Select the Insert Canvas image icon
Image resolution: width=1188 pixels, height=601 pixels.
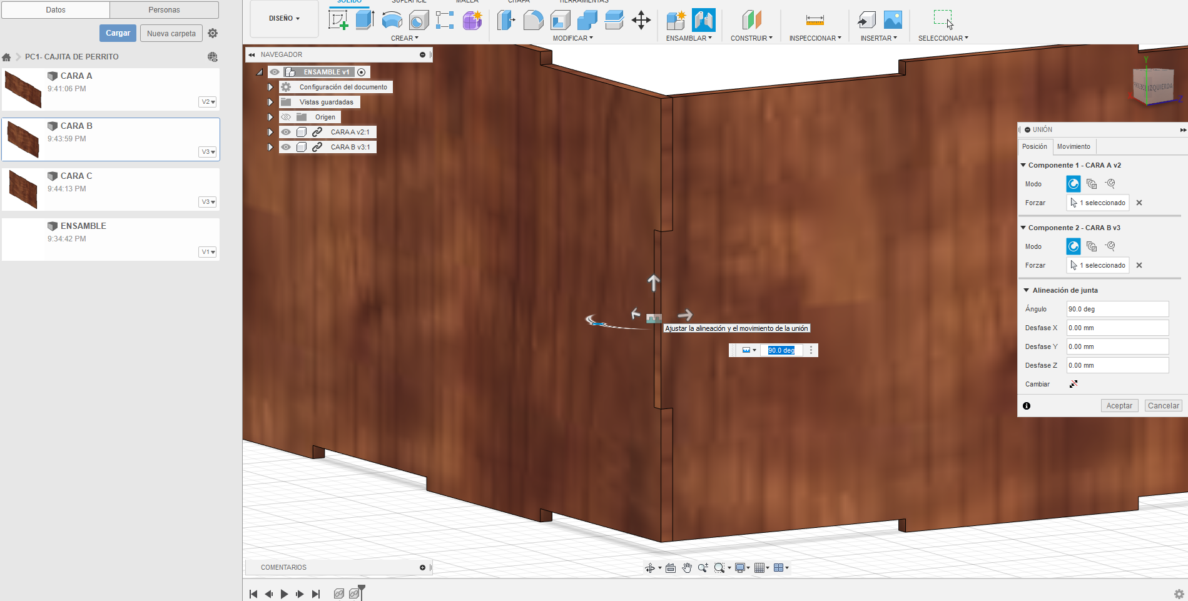click(x=893, y=20)
